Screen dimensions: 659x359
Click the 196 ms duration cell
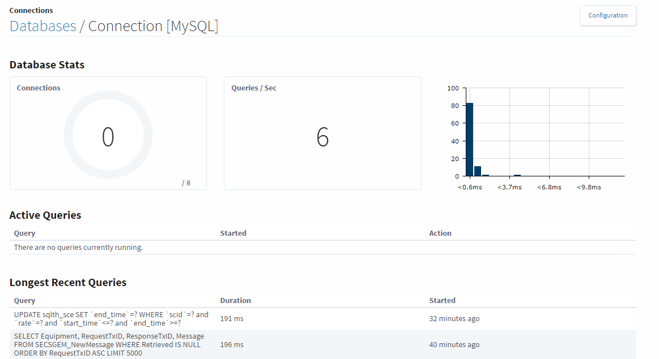tap(232, 344)
